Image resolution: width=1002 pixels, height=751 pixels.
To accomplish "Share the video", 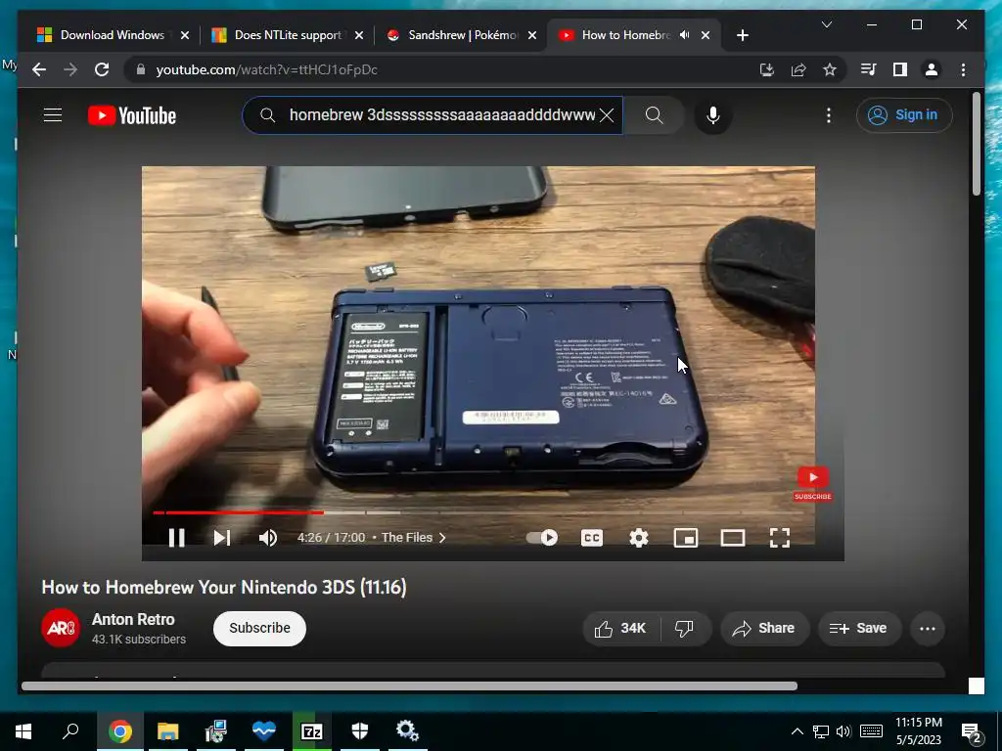I will tap(764, 629).
